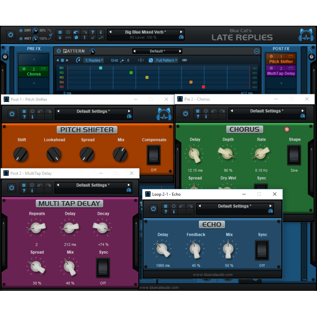Open the help question mark icon
The width and height of the screenshot is (317, 317).
click(x=92, y=32)
